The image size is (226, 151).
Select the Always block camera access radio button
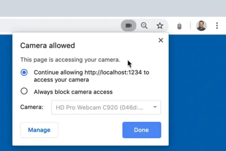(x=24, y=91)
